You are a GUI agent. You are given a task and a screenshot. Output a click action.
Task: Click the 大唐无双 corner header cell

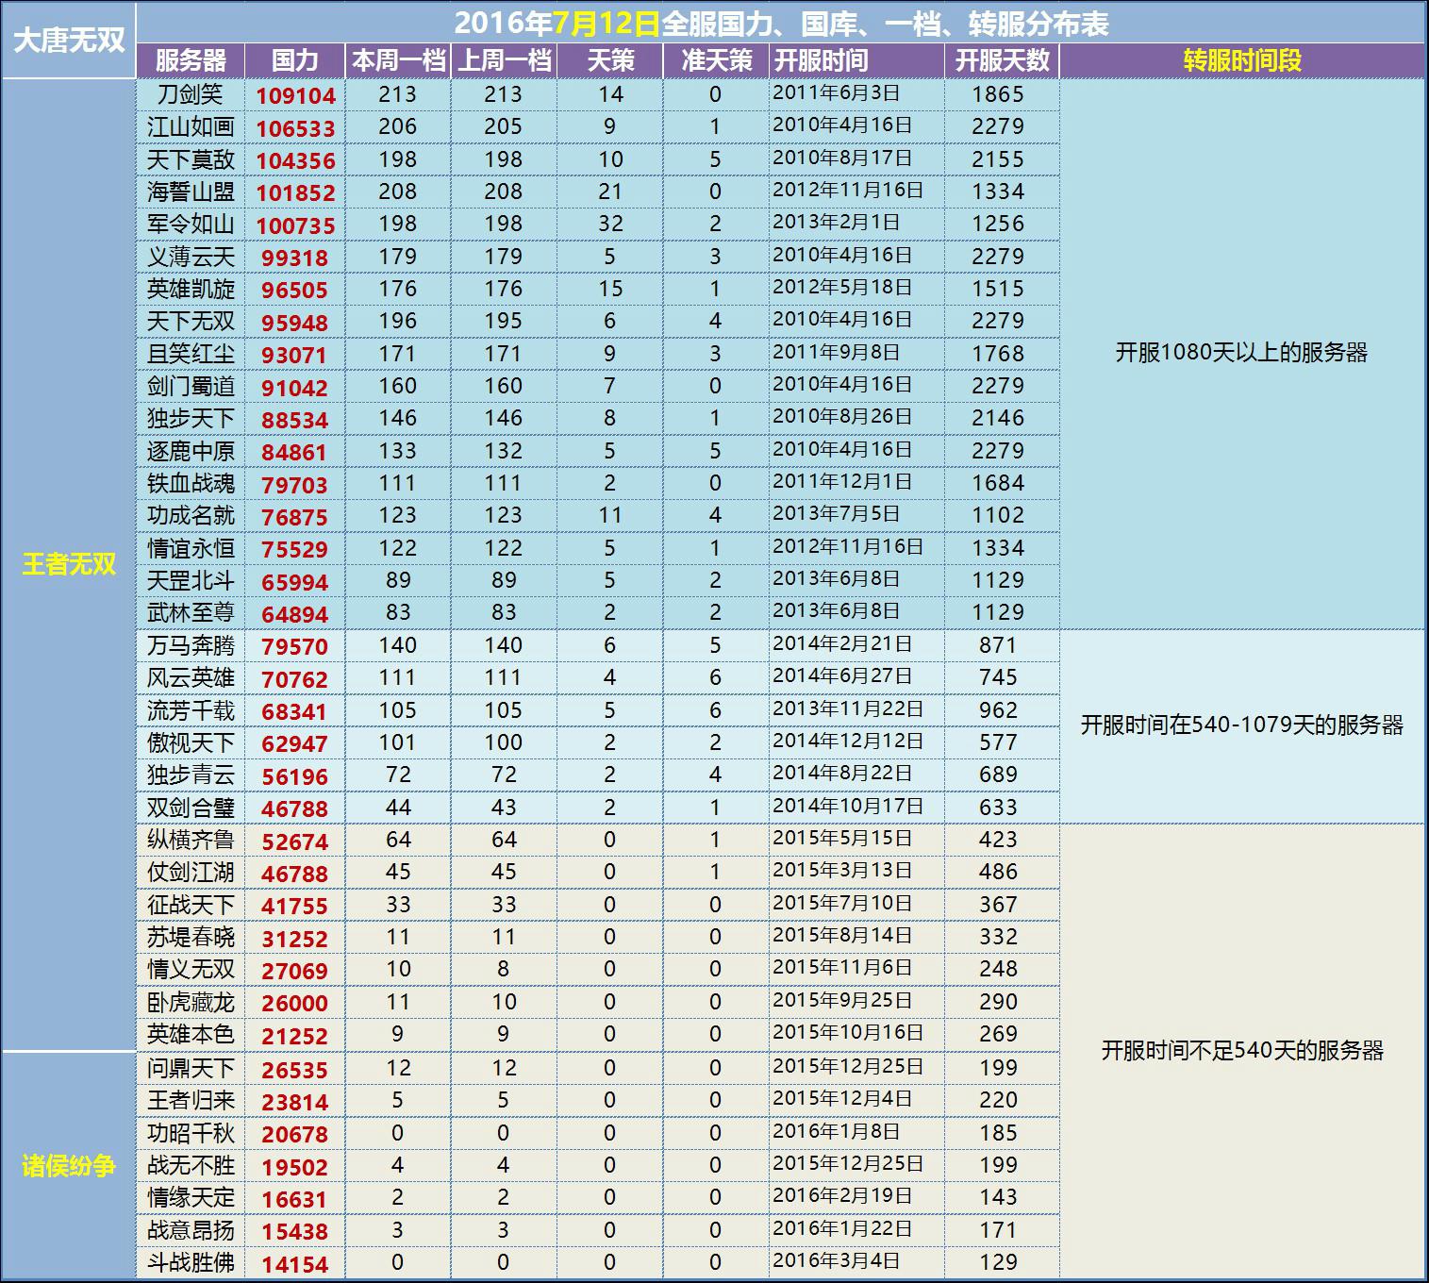tap(69, 40)
